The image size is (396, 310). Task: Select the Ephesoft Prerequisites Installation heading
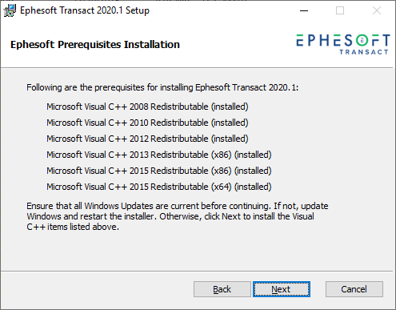[95, 45]
